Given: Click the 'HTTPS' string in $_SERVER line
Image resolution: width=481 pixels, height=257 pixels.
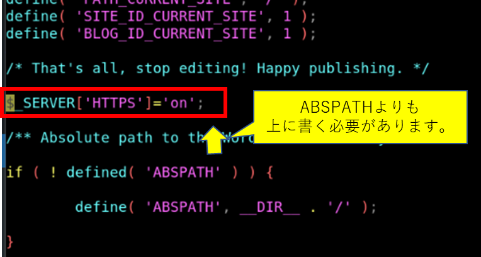Looking at the screenshot, I should (113, 103).
